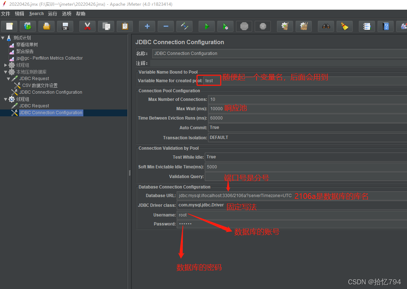The height and width of the screenshot is (289, 407).
Task: Open the 帮助 menu
Action: (81, 14)
